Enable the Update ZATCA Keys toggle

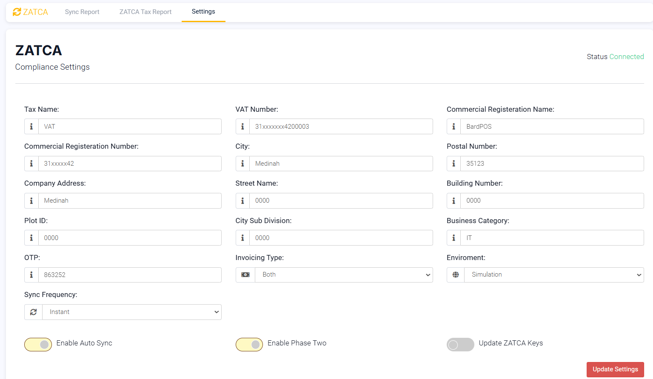[460, 345]
